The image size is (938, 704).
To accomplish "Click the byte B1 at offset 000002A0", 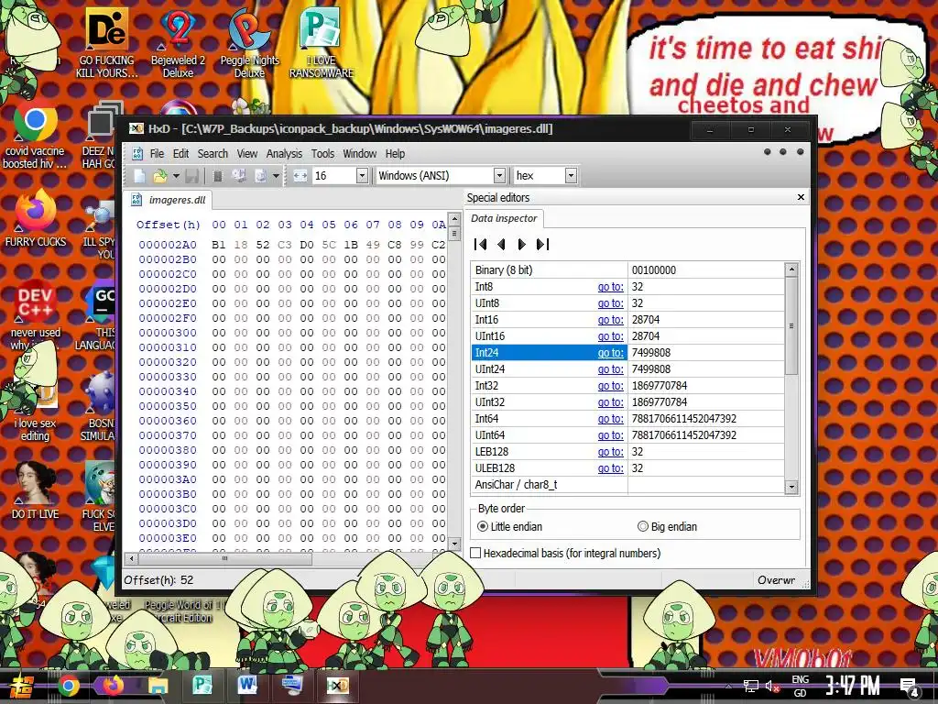I will click(218, 244).
